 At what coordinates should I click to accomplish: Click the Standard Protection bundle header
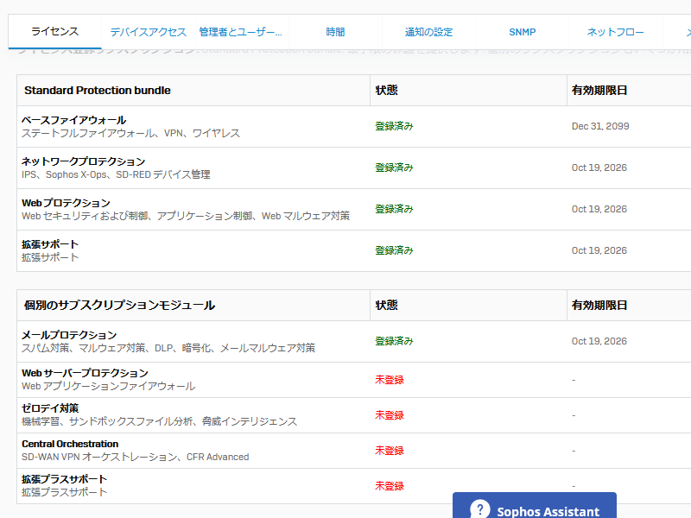[98, 91]
